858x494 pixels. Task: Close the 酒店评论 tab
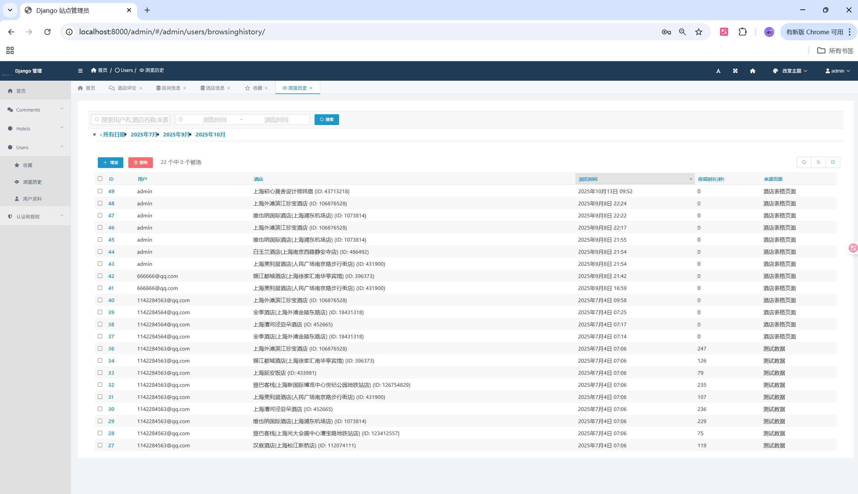tap(141, 88)
